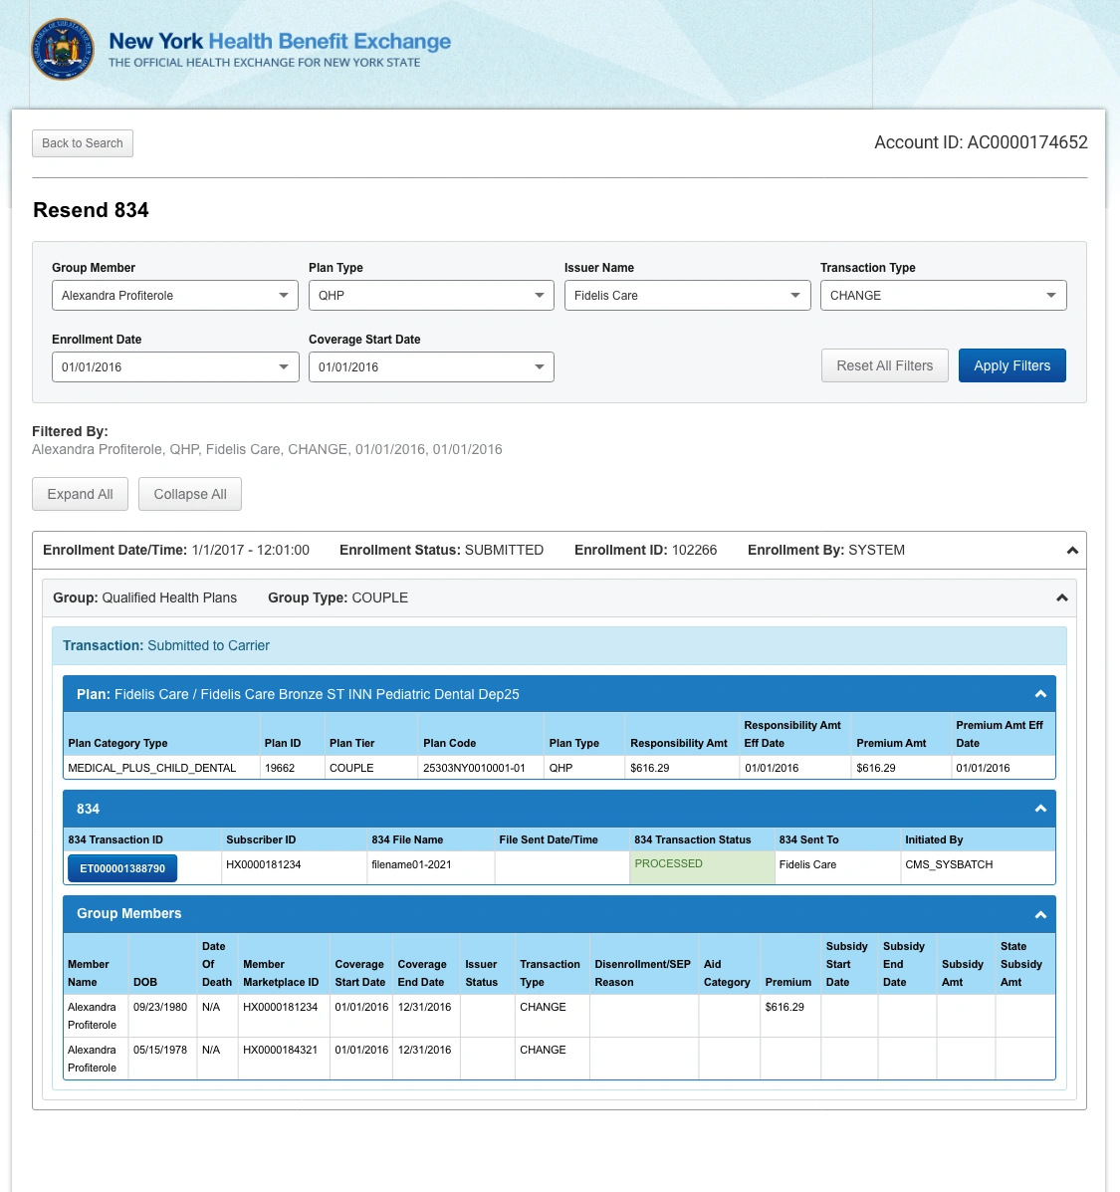The image size is (1120, 1192).
Task: Collapse the 834 panel chevron
Action: point(1040,808)
